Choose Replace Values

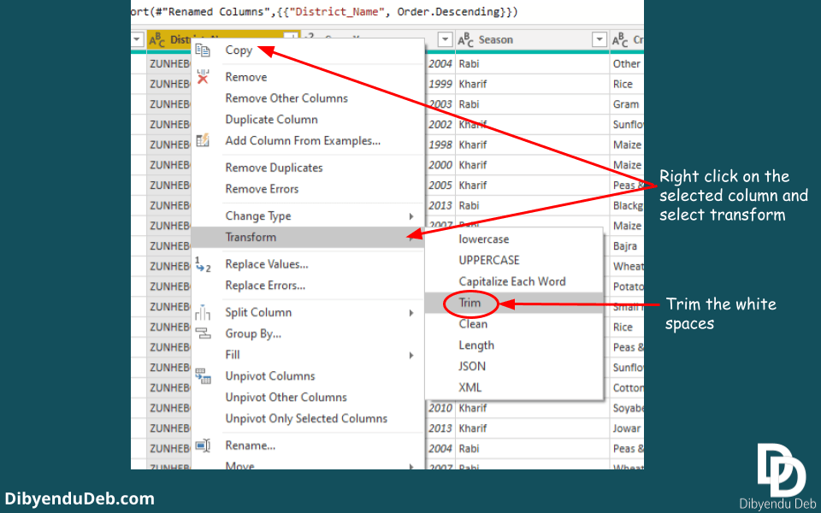[267, 264]
